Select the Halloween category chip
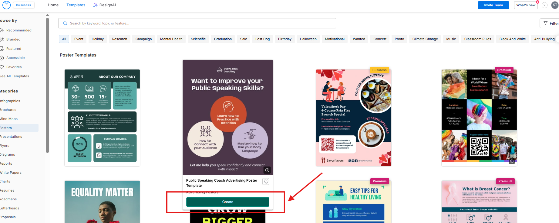This screenshot has height=223, width=559. point(308,39)
